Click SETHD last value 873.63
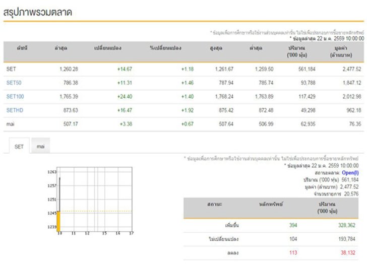Screen dimensions: 367x264 [x=71, y=110]
